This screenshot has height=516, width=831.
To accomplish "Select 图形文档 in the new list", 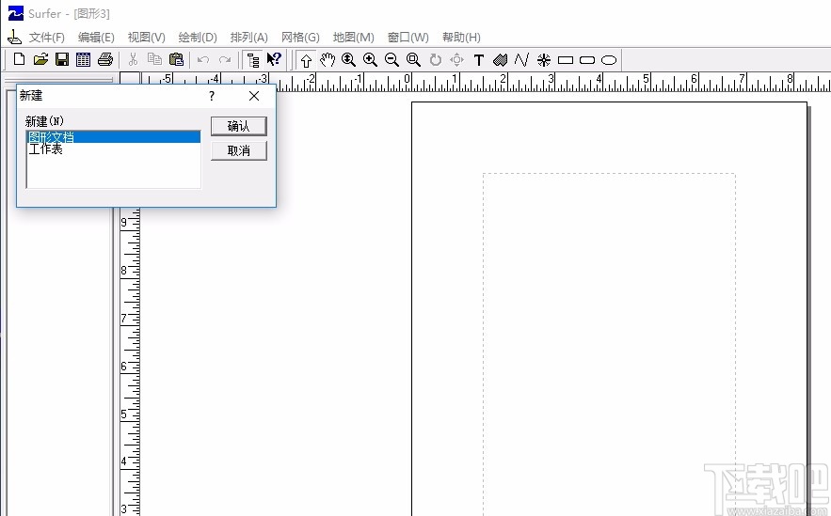I will [114, 137].
